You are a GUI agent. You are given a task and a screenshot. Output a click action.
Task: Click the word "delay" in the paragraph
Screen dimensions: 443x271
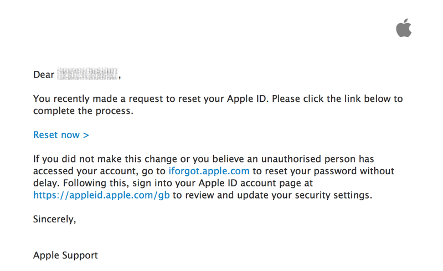[45, 183]
